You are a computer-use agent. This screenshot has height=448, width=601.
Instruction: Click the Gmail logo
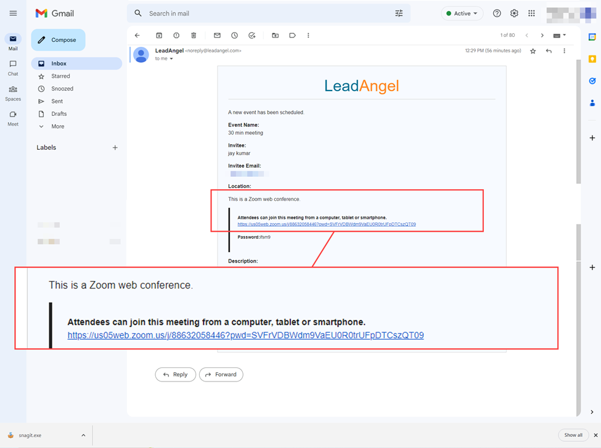click(55, 14)
